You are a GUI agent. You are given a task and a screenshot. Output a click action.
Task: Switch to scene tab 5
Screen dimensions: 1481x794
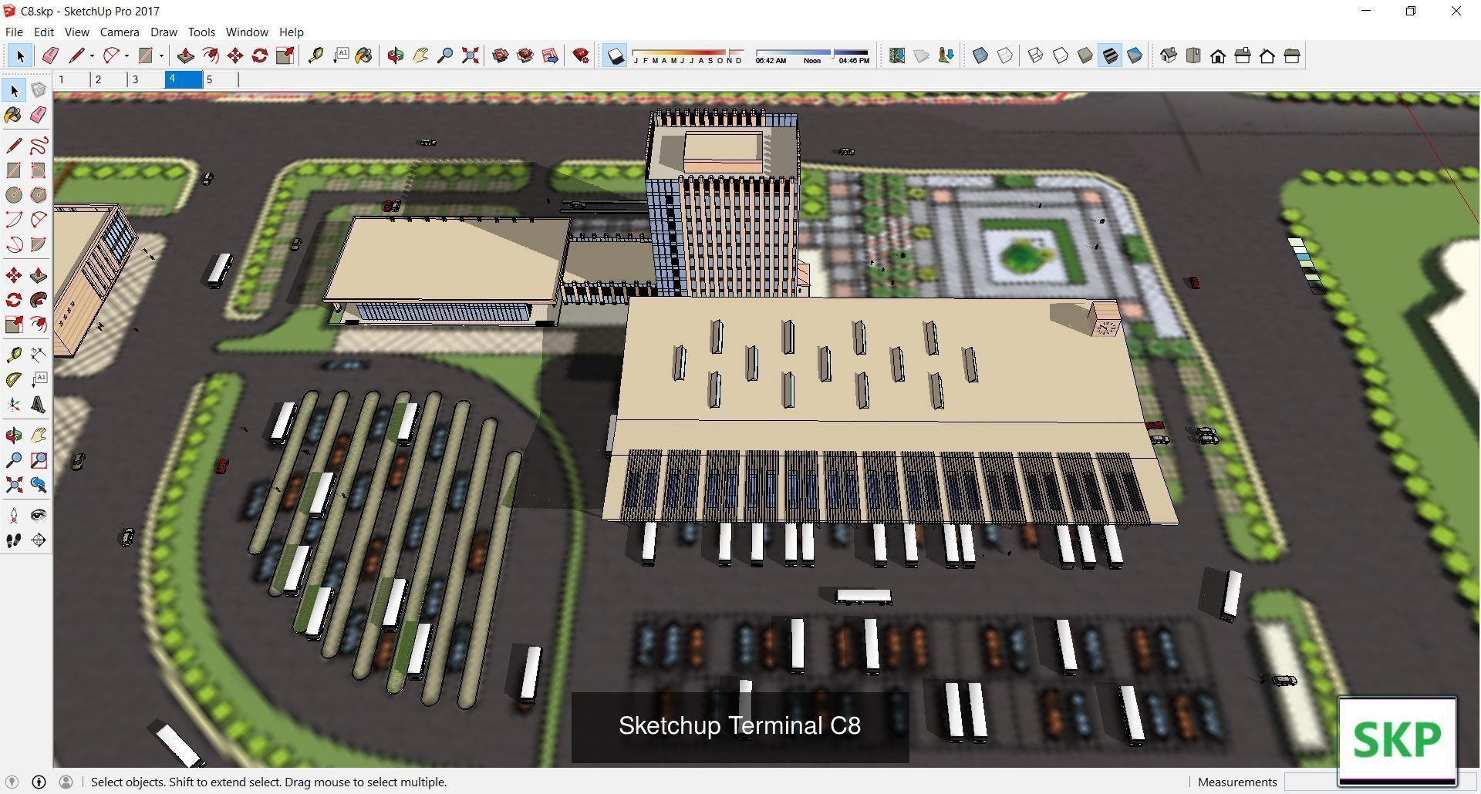(220, 79)
